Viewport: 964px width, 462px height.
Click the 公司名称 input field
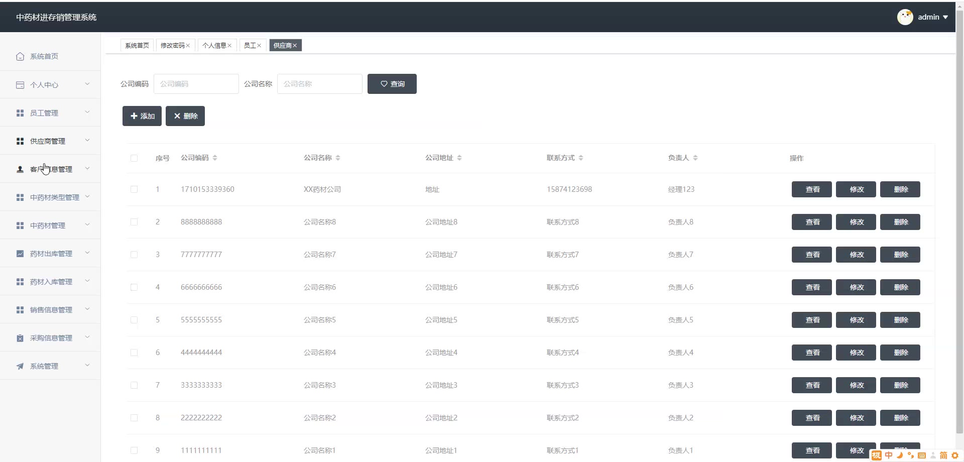click(320, 84)
